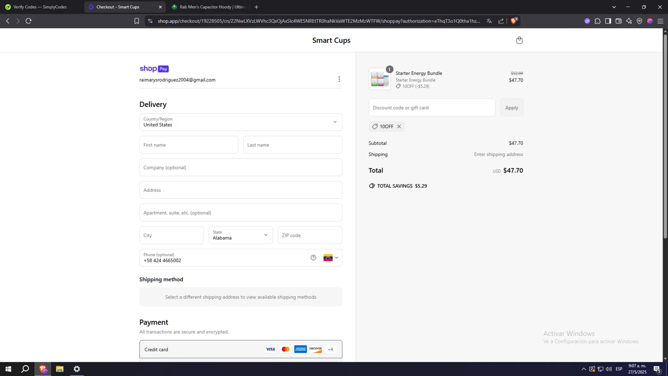668x376 pixels.
Task: Select Credit card payment option
Action: click(x=241, y=349)
